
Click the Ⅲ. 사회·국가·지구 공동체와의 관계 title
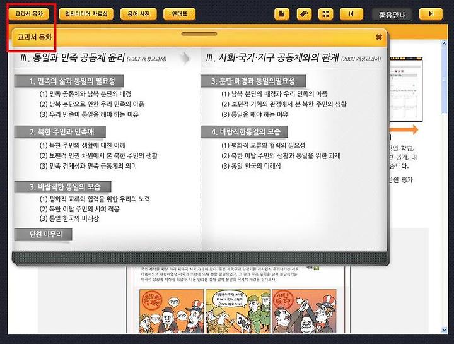coord(272,57)
